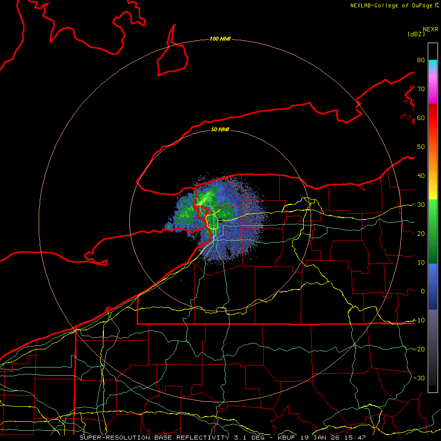Click the 50 value on the dBZ scale
This screenshot has width=441, height=441.
tap(421, 147)
